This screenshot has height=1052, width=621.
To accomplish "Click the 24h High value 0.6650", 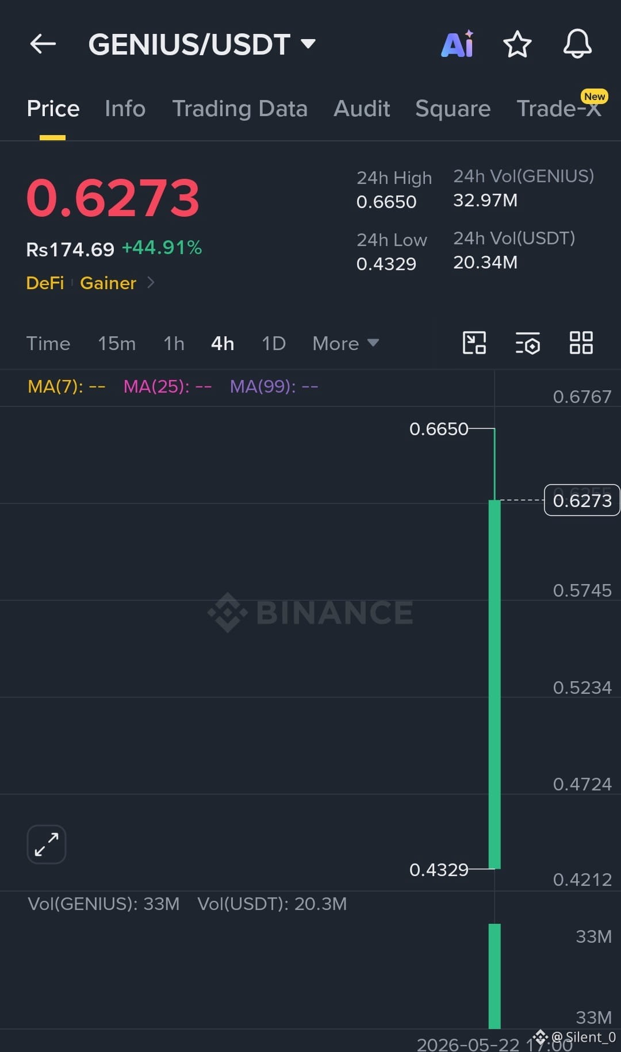I will coord(386,202).
